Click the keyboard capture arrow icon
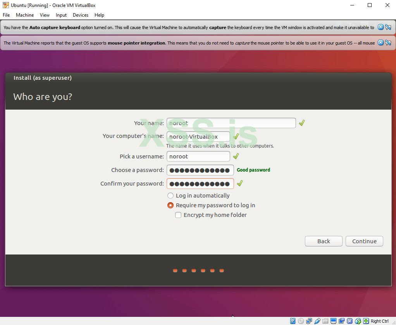Image resolution: width=396 pixels, height=325 pixels. (x=366, y=321)
